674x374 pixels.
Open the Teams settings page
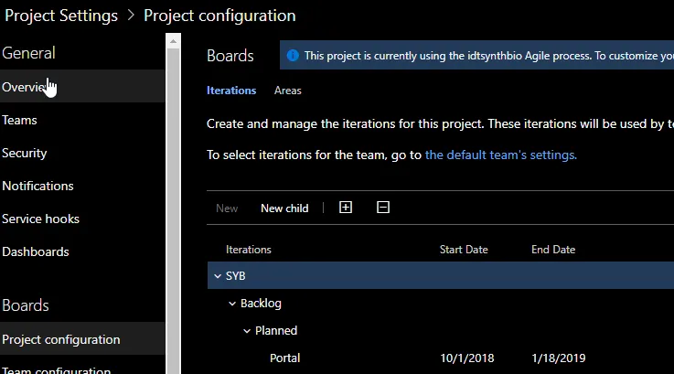point(19,120)
